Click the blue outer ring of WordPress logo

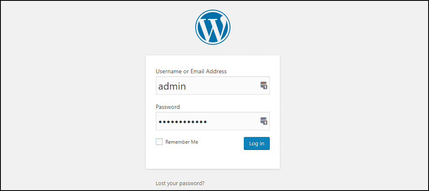point(212,10)
